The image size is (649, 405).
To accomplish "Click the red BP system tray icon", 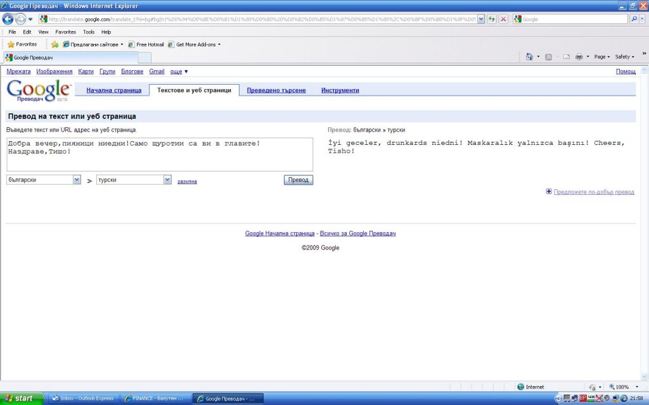I will click(x=583, y=399).
